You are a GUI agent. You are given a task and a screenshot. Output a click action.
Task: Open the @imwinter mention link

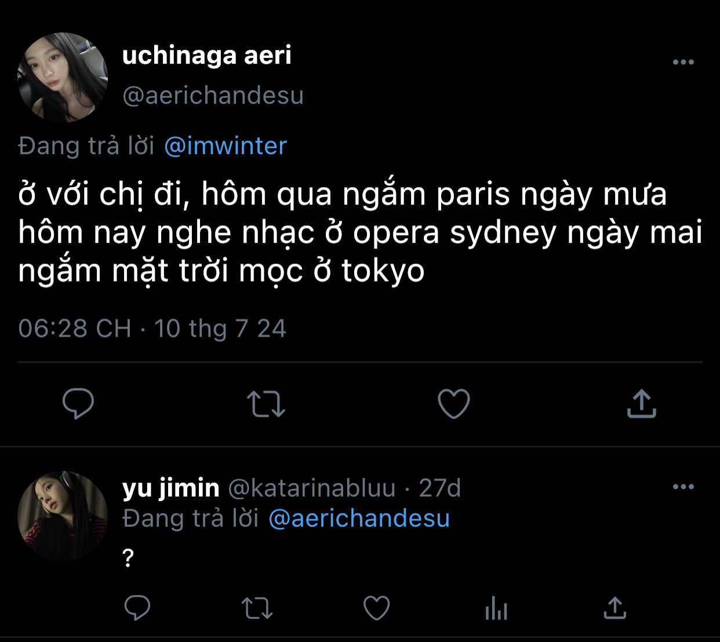pyautogui.click(x=226, y=145)
